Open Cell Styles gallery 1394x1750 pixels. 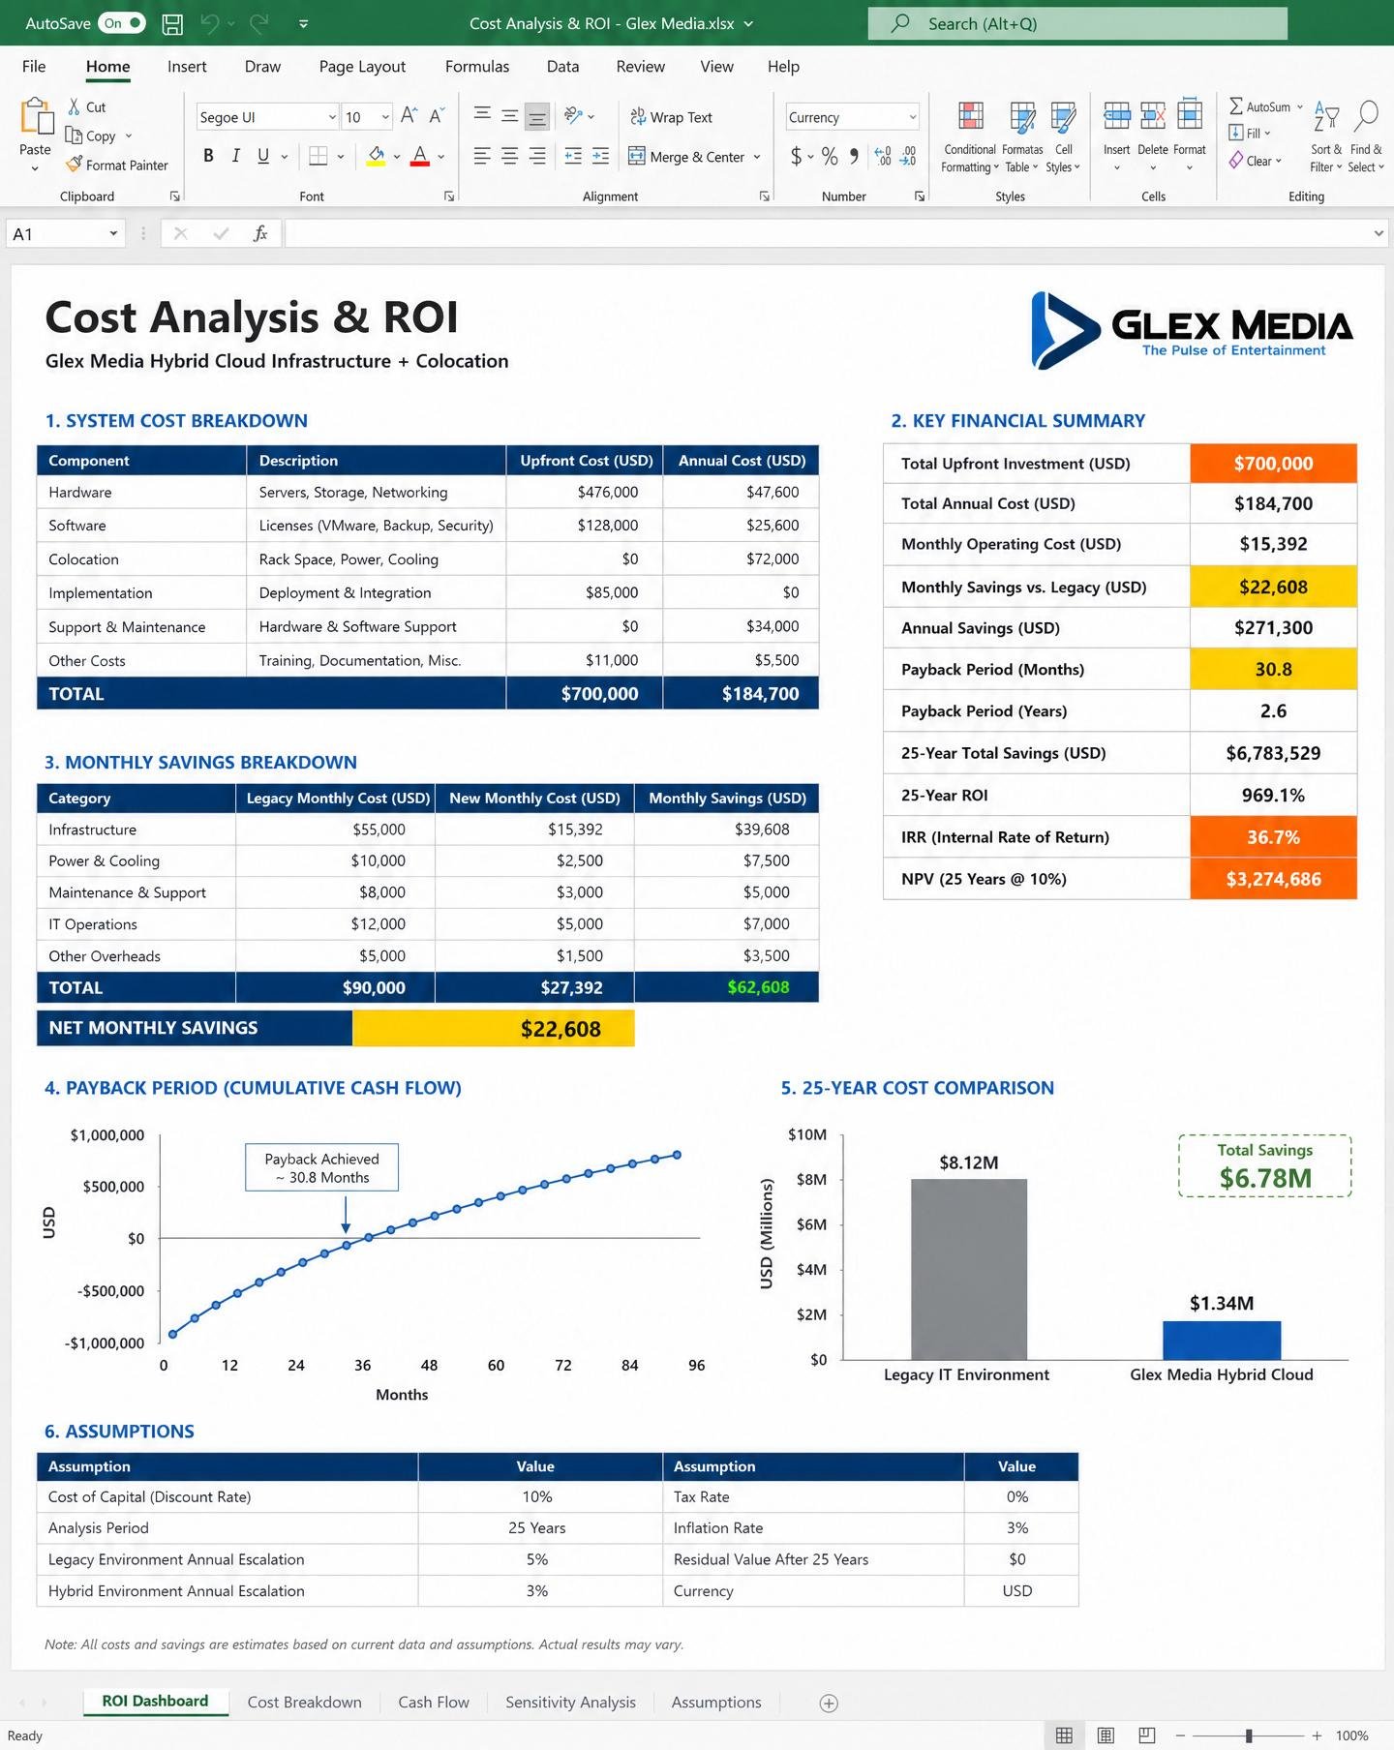(1063, 137)
